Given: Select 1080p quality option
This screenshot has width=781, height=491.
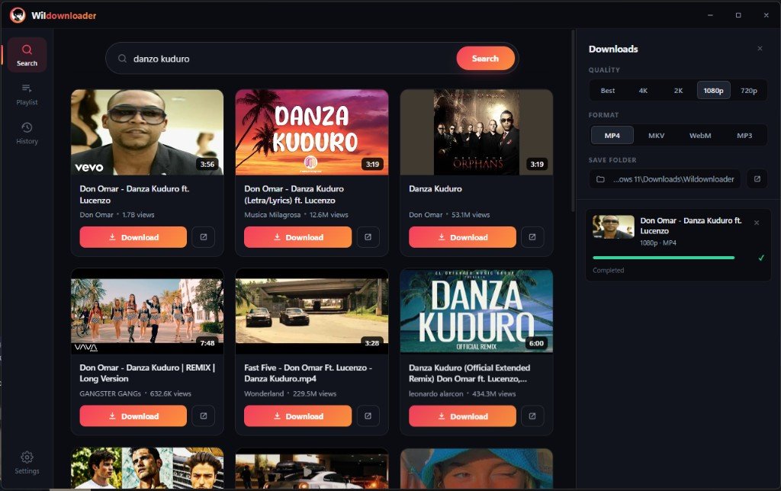Looking at the screenshot, I should 713,91.
